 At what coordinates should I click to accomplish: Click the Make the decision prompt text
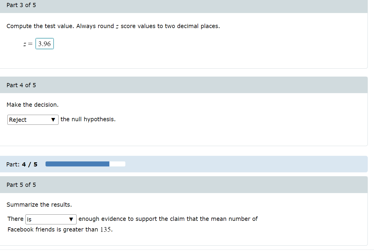[32, 105]
